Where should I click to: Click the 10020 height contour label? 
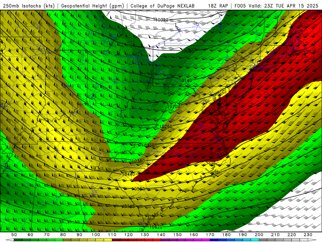[162, 20]
